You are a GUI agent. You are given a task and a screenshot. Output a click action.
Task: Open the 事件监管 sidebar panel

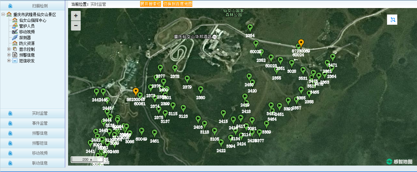click(x=33, y=123)
